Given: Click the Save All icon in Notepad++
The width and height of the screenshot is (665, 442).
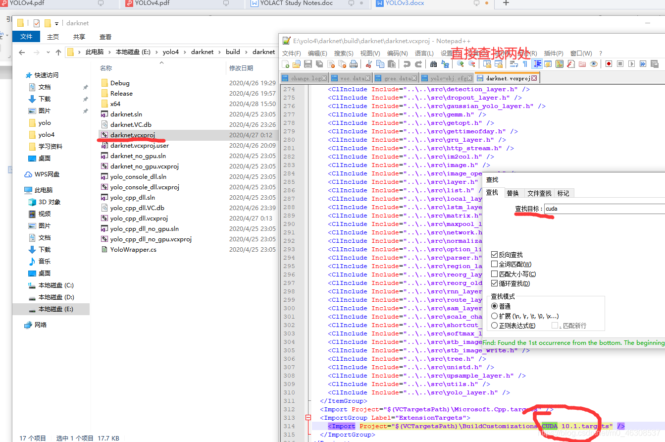Looking at the screenshot, I should (x=319, y=64).
